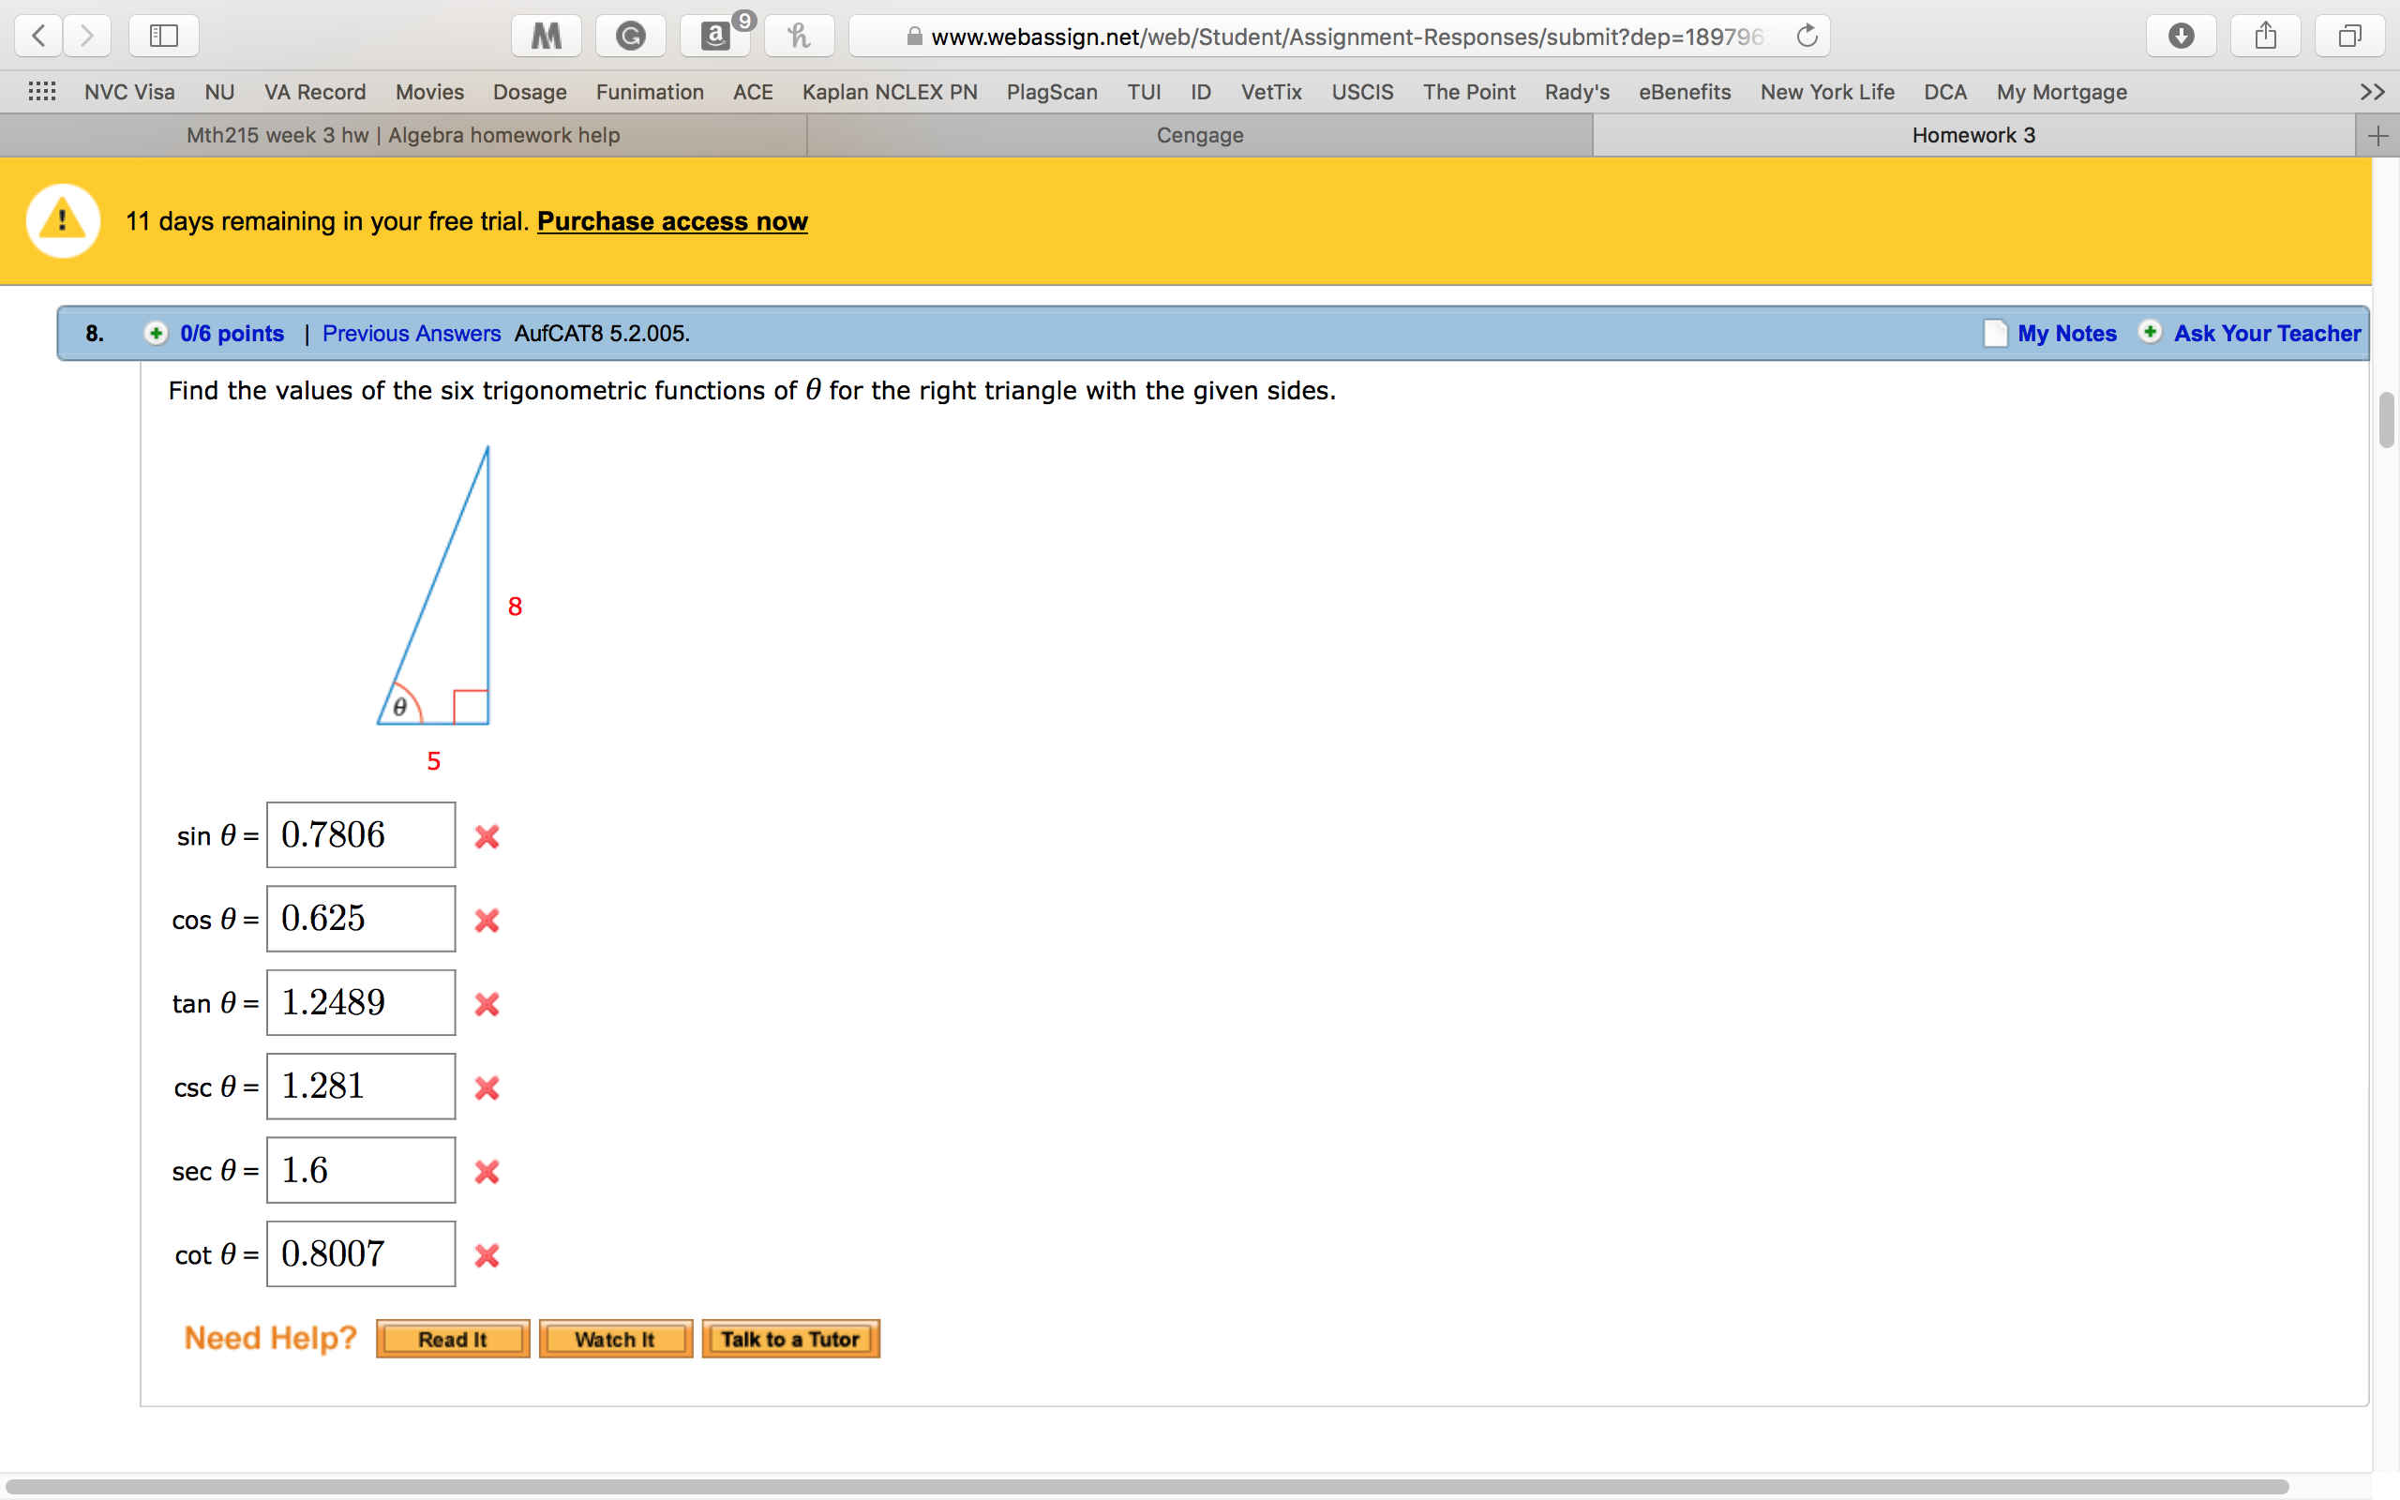Open the Favorites grid icon
Viewport: 2400px width, 1500px height.
pyautogui.click(x=41, y=92)
